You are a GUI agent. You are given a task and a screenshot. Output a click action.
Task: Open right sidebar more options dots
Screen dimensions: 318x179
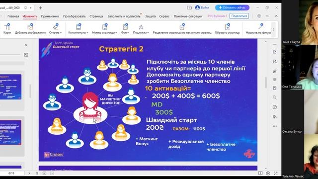click(275, 126)
